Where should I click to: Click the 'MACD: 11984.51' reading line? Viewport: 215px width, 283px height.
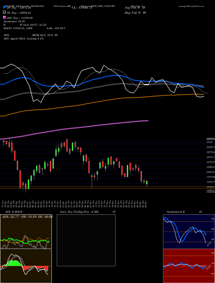34,28
